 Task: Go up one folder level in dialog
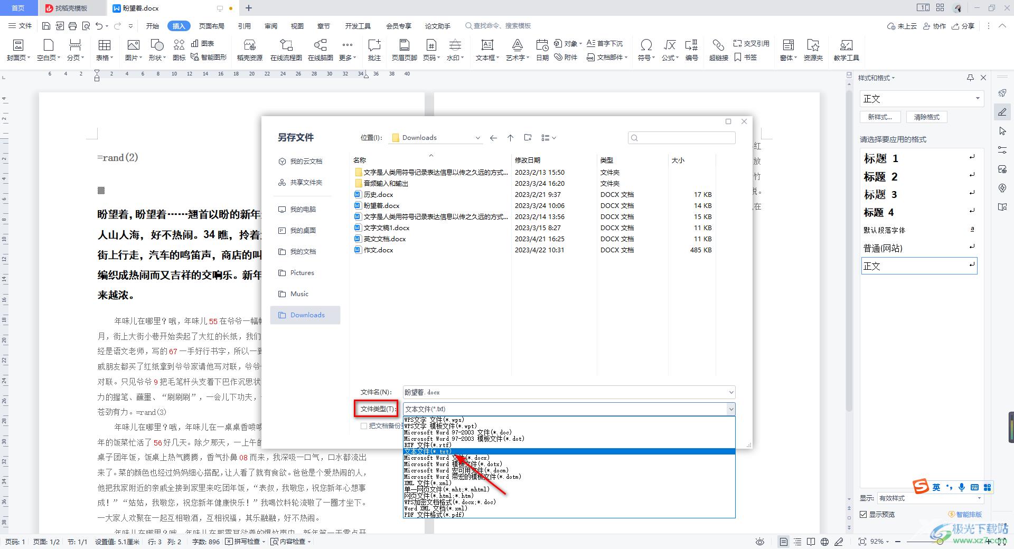(x=510, y=138)
